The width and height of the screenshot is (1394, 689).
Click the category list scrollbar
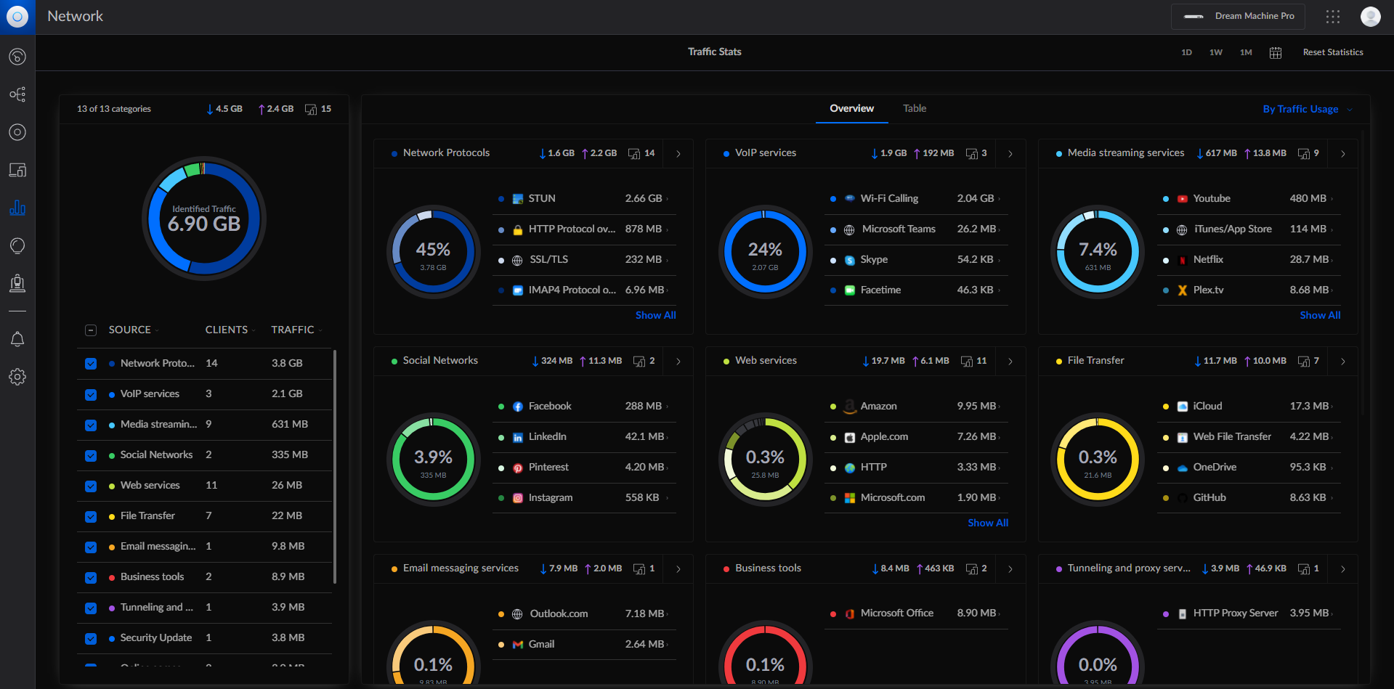click(x=334, y=466)
